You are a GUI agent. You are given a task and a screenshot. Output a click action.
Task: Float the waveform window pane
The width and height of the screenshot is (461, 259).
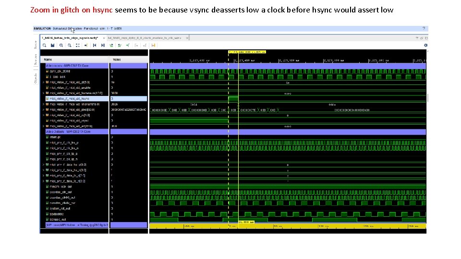point(422,38)
